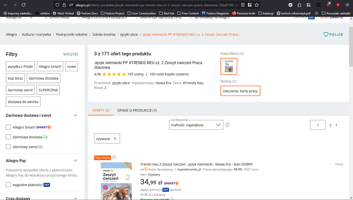Click the address bar URL field
This screenshot has height=200, width=353.
[157, 5]
